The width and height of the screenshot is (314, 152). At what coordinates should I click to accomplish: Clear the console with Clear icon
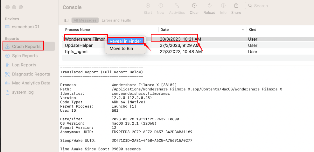[194, 6]
